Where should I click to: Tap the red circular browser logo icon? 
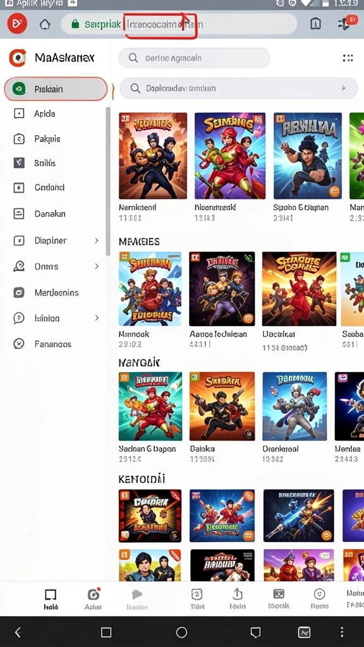tap(17, 24)
